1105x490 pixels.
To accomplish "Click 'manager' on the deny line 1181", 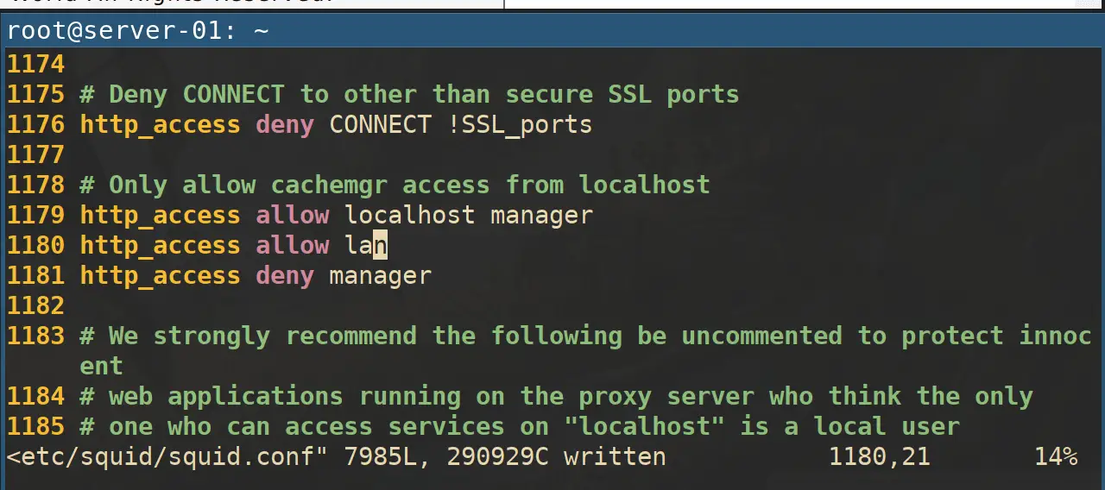I will click(380, 276).
